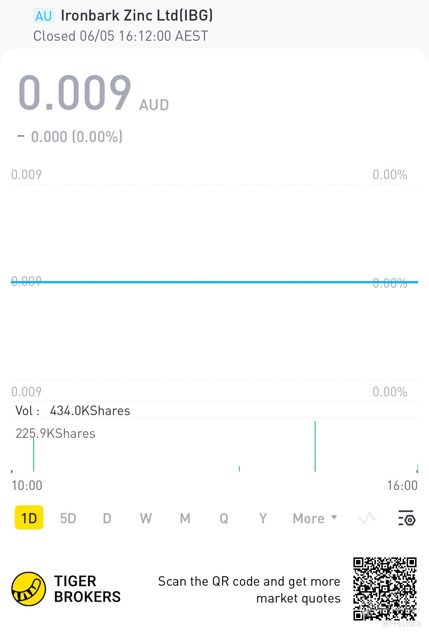
Task: Select the 1D timeframe tab
Action: [x=29, y=518]
